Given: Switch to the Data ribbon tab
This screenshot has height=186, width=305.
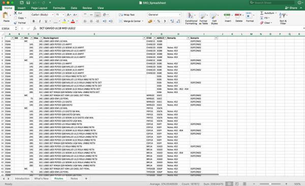Looking at the screenshot, I should (x=74, y=8).
